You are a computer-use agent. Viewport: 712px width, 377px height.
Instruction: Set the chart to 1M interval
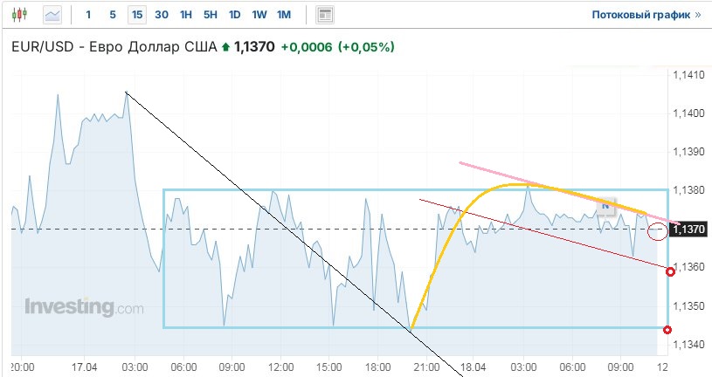point(284,15)
